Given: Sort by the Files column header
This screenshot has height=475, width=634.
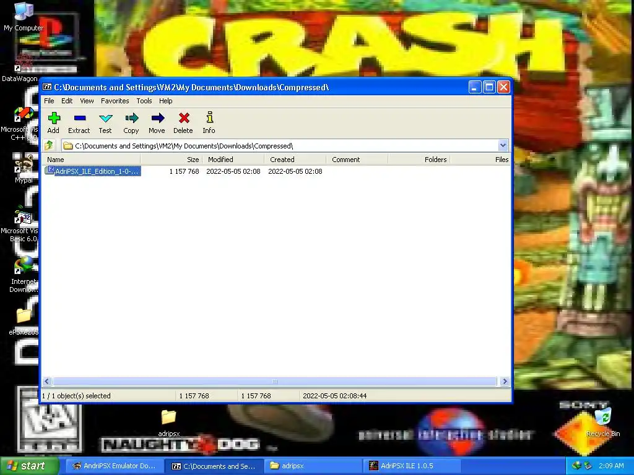Looking at the screenshot, I should 480,160.
